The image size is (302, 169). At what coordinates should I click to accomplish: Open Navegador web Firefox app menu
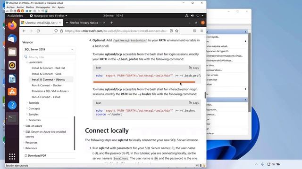pyautogui.click(x=48, y=15)
